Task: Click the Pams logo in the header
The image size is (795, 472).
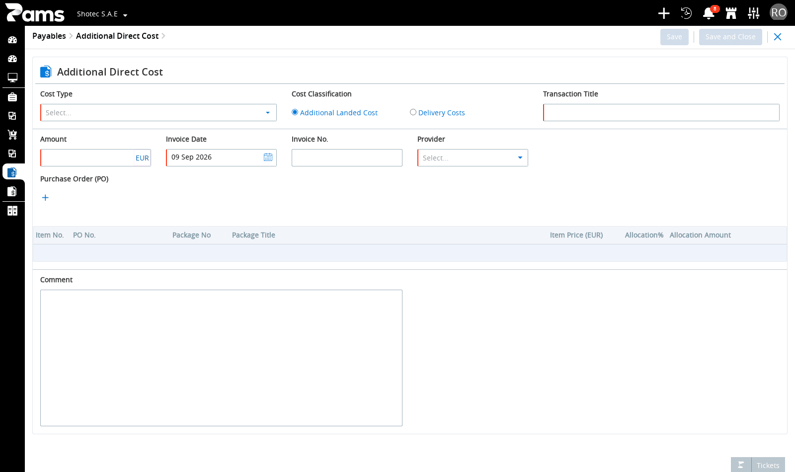Action: tap(35, 13)
